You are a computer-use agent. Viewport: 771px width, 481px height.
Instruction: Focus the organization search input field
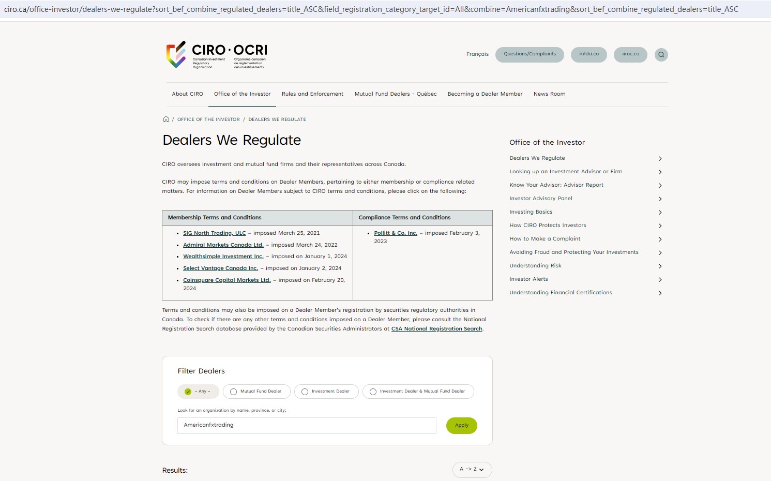(x=307, y=426)
